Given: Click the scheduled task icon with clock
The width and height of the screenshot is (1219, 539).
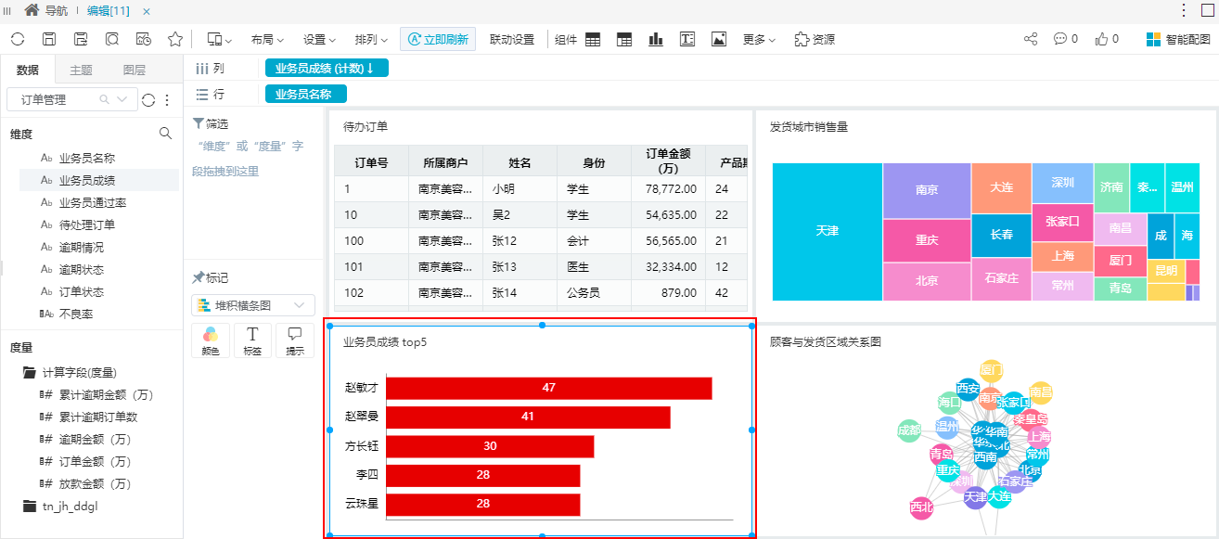Looking at the screenshot, I should 144,39.
